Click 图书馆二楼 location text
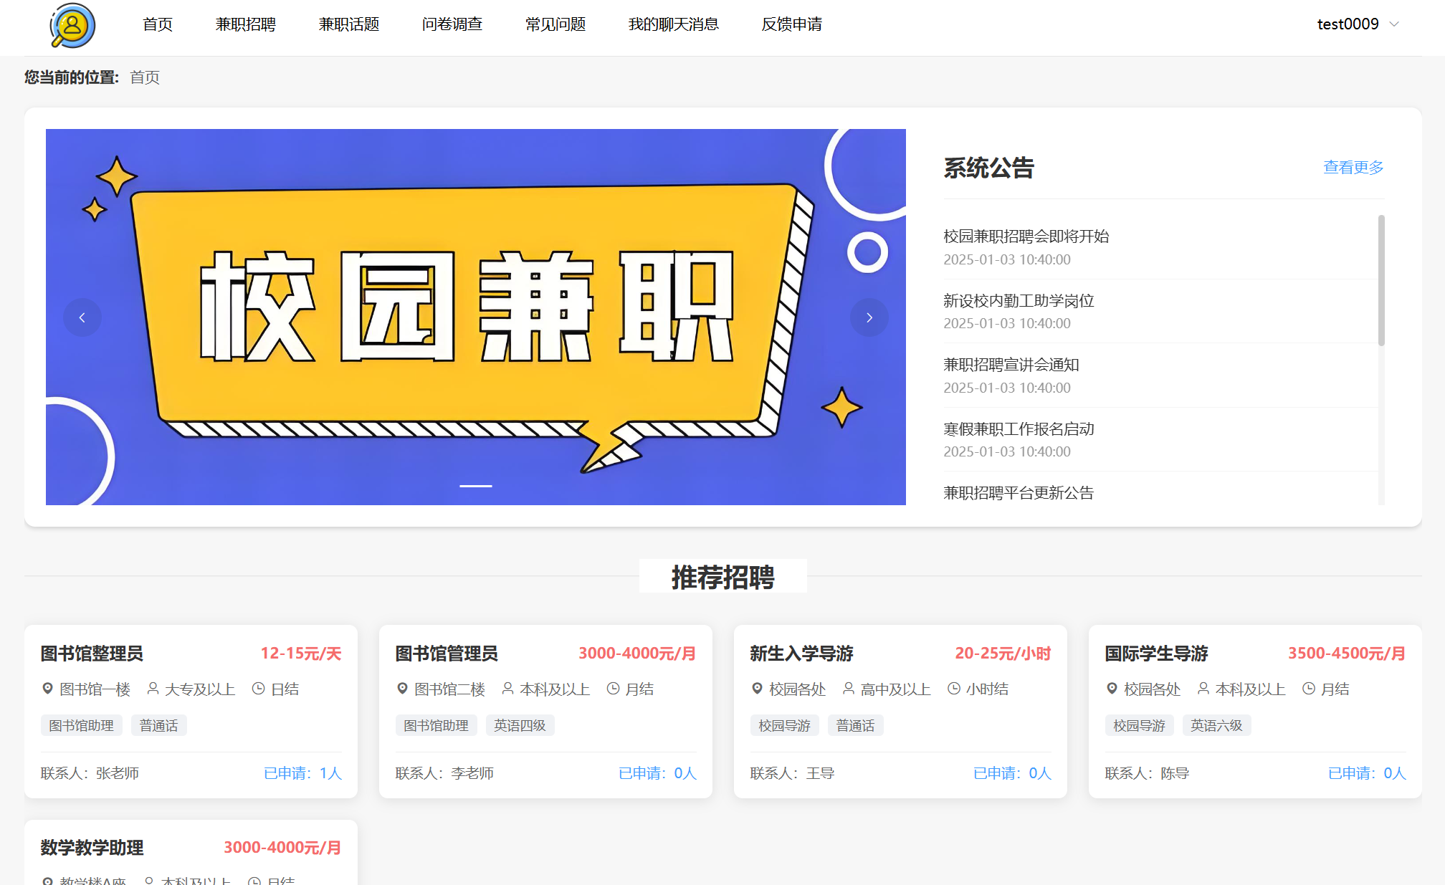 tap(449, 689)
